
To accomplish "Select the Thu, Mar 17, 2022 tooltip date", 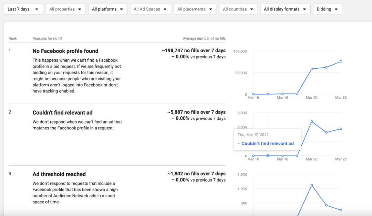I will pyautogui.click(x=253, y=135).
